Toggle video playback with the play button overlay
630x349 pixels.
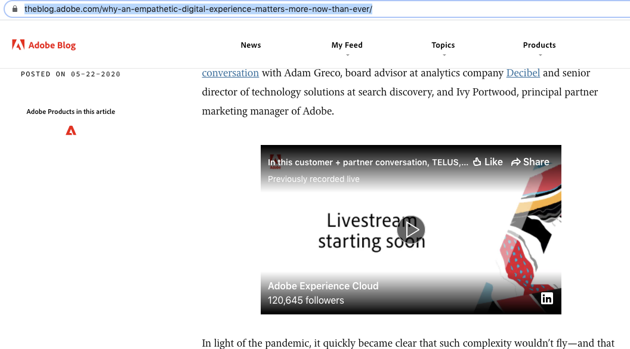click(x=411, y=229)
